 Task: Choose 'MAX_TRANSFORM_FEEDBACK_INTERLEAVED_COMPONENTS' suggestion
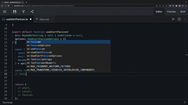[x=68, y=70]
